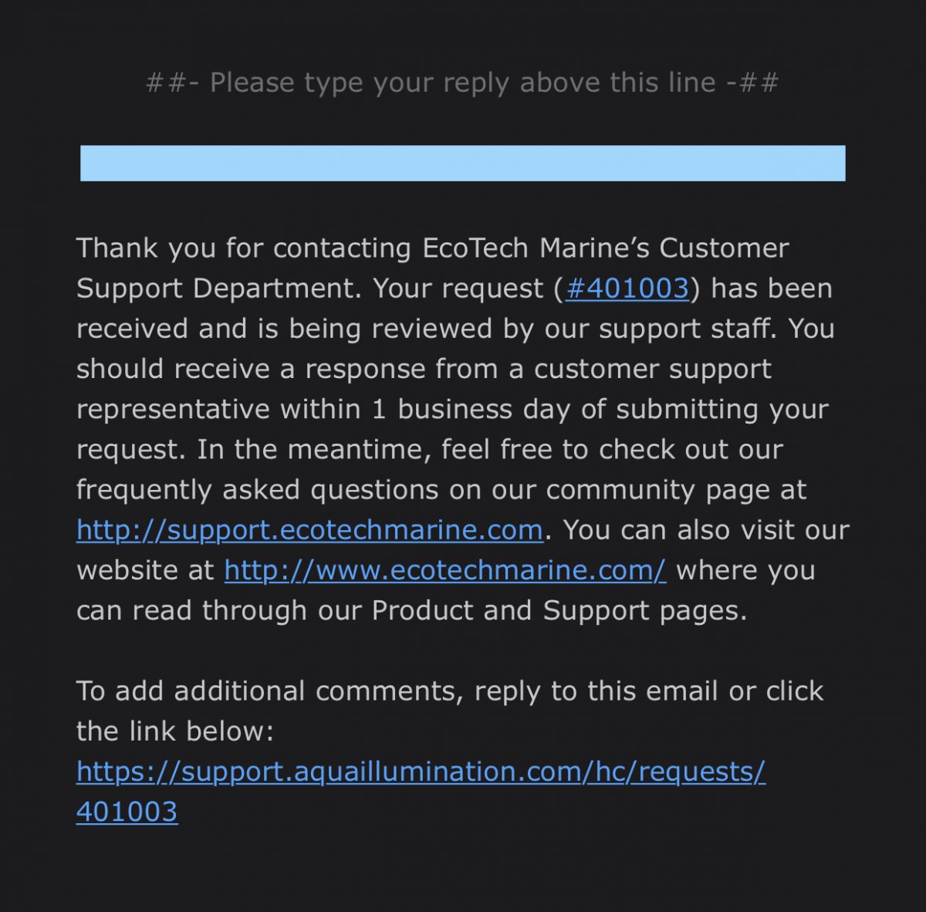The height and width of the screenshot is (912, 926).
Task: Click the 'the link below:' text
Action: pos(175,731)
